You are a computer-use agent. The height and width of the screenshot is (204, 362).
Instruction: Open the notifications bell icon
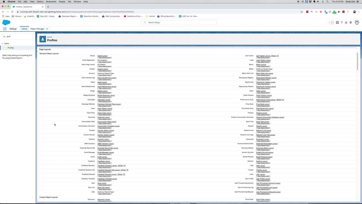click(351, 23)
